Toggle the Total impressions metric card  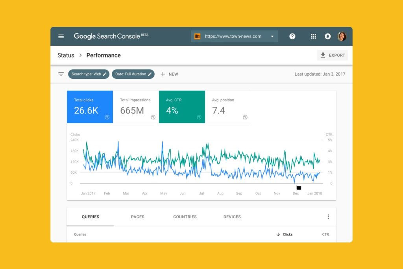[136, 107]
